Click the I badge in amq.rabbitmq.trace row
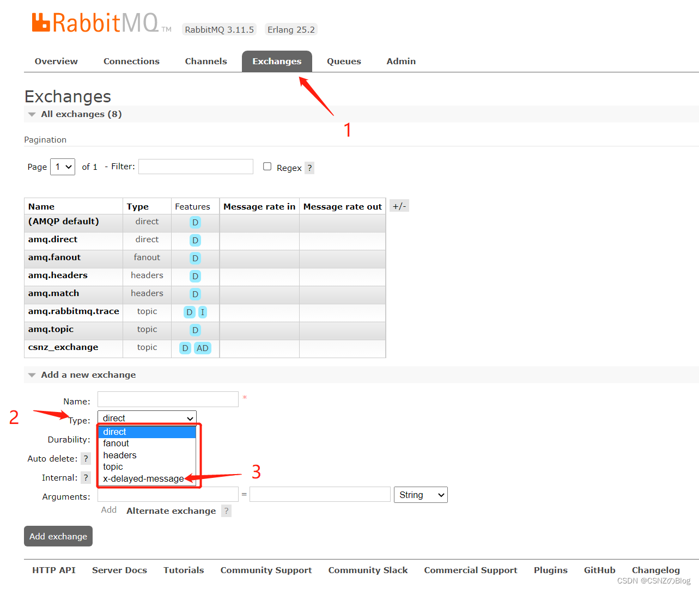Screen dimensions: 699x590 (x=202, y=312)
